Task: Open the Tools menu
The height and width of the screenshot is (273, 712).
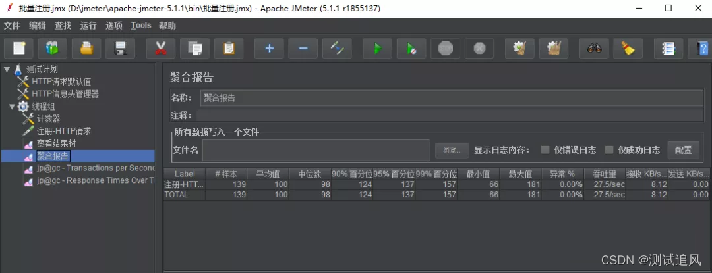Action: 141,26
